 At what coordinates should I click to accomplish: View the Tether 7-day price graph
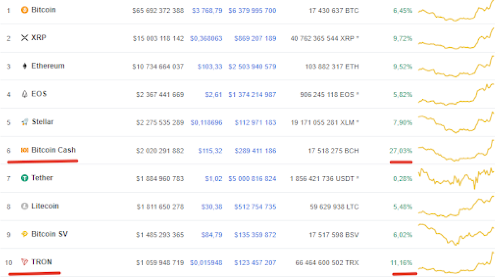(456, 179)
